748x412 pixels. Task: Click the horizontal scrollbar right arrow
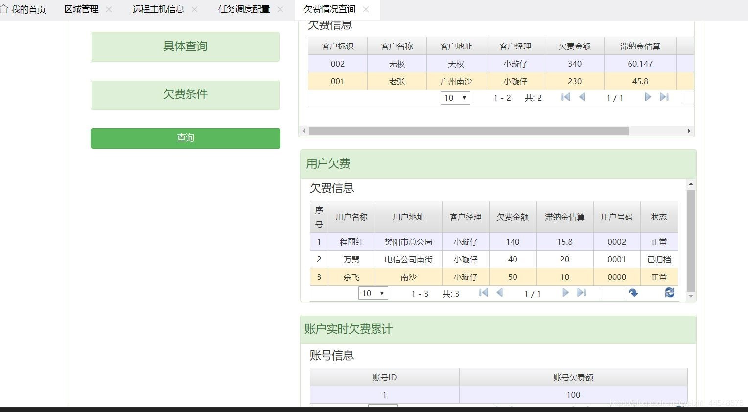point(689,131)
